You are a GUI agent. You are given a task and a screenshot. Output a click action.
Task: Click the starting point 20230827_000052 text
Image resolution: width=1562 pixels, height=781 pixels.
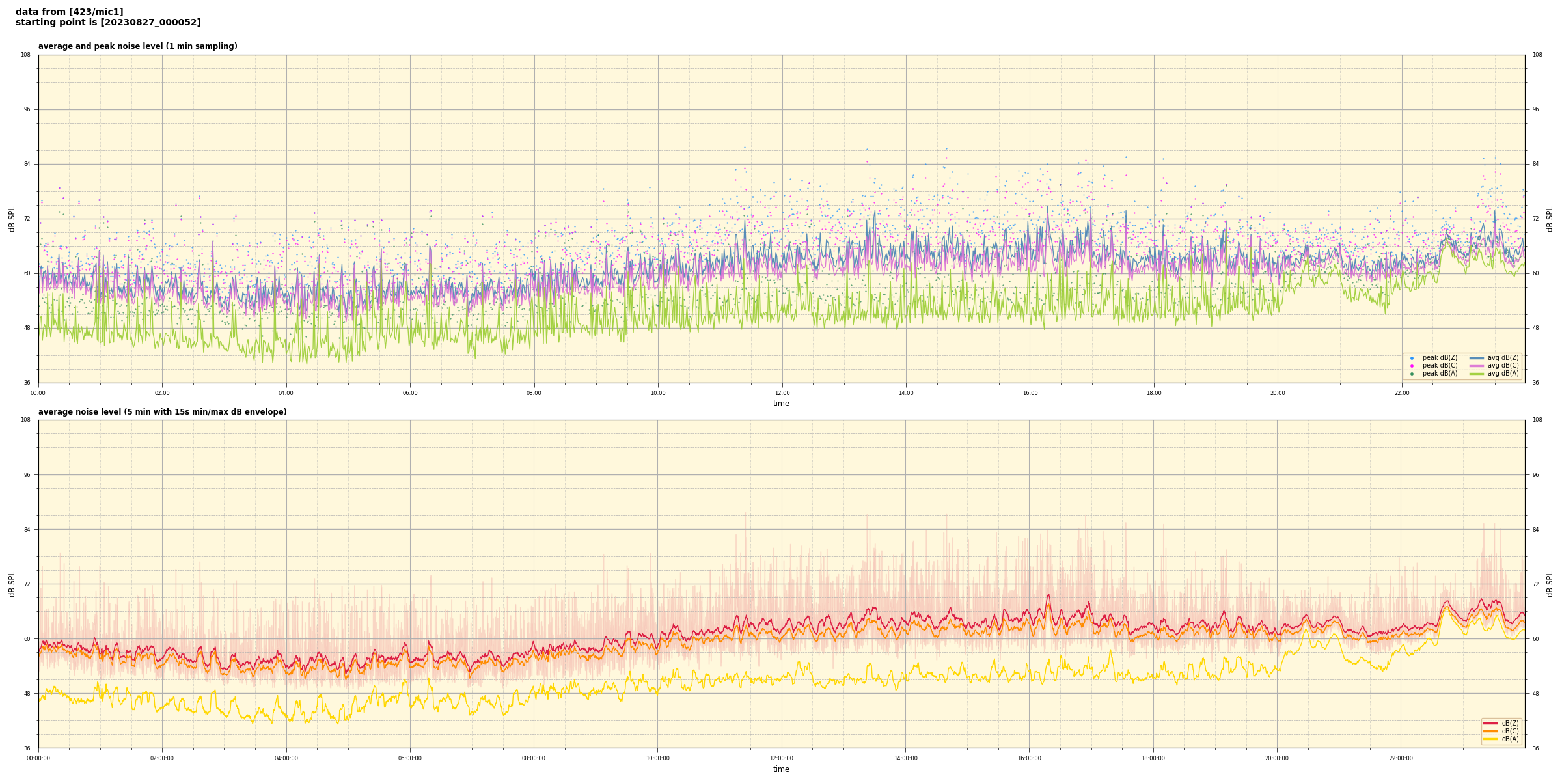pos(108,23)
